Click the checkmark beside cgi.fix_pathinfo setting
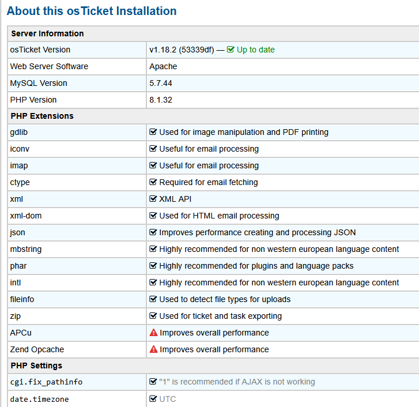Screen dimensions: 419x407 tap(153, 382)
